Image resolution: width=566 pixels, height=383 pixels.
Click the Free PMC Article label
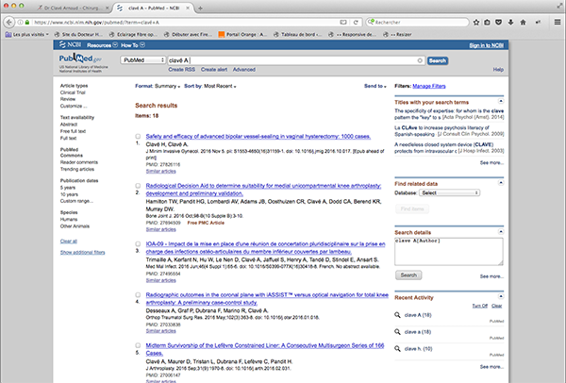click(x=206, y=223)
